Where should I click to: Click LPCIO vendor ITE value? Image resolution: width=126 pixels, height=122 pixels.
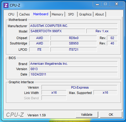pyautogui.click(x=39, y=50)
